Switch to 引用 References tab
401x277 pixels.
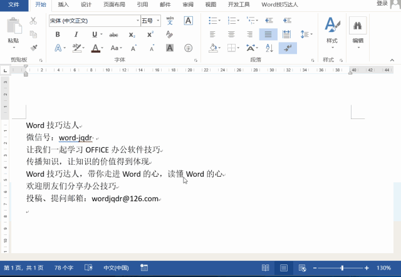coord(142,4)
